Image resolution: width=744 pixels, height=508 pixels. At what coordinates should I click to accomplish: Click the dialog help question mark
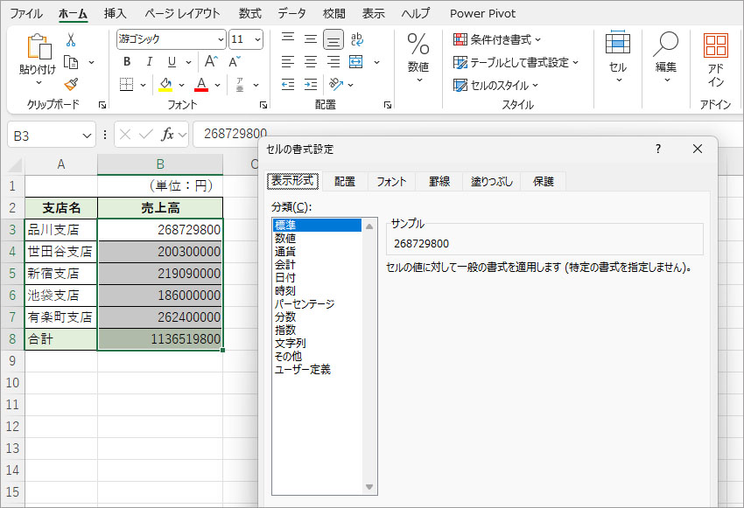click(657, 149)
